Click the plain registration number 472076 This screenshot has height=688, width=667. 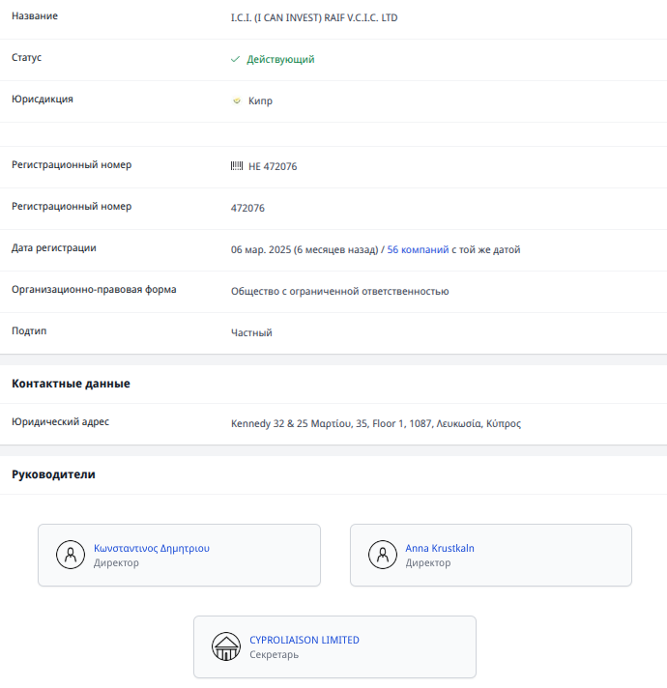tap(247, 208)
